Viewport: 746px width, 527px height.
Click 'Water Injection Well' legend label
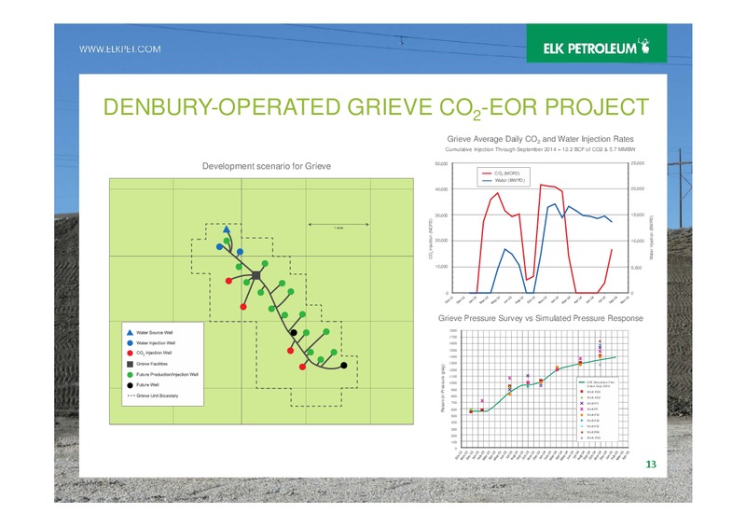point(156,343)
